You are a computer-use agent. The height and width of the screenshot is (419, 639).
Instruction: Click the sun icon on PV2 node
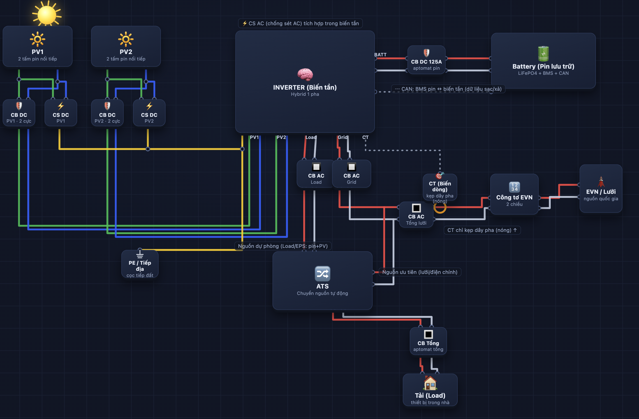(126, 39)
